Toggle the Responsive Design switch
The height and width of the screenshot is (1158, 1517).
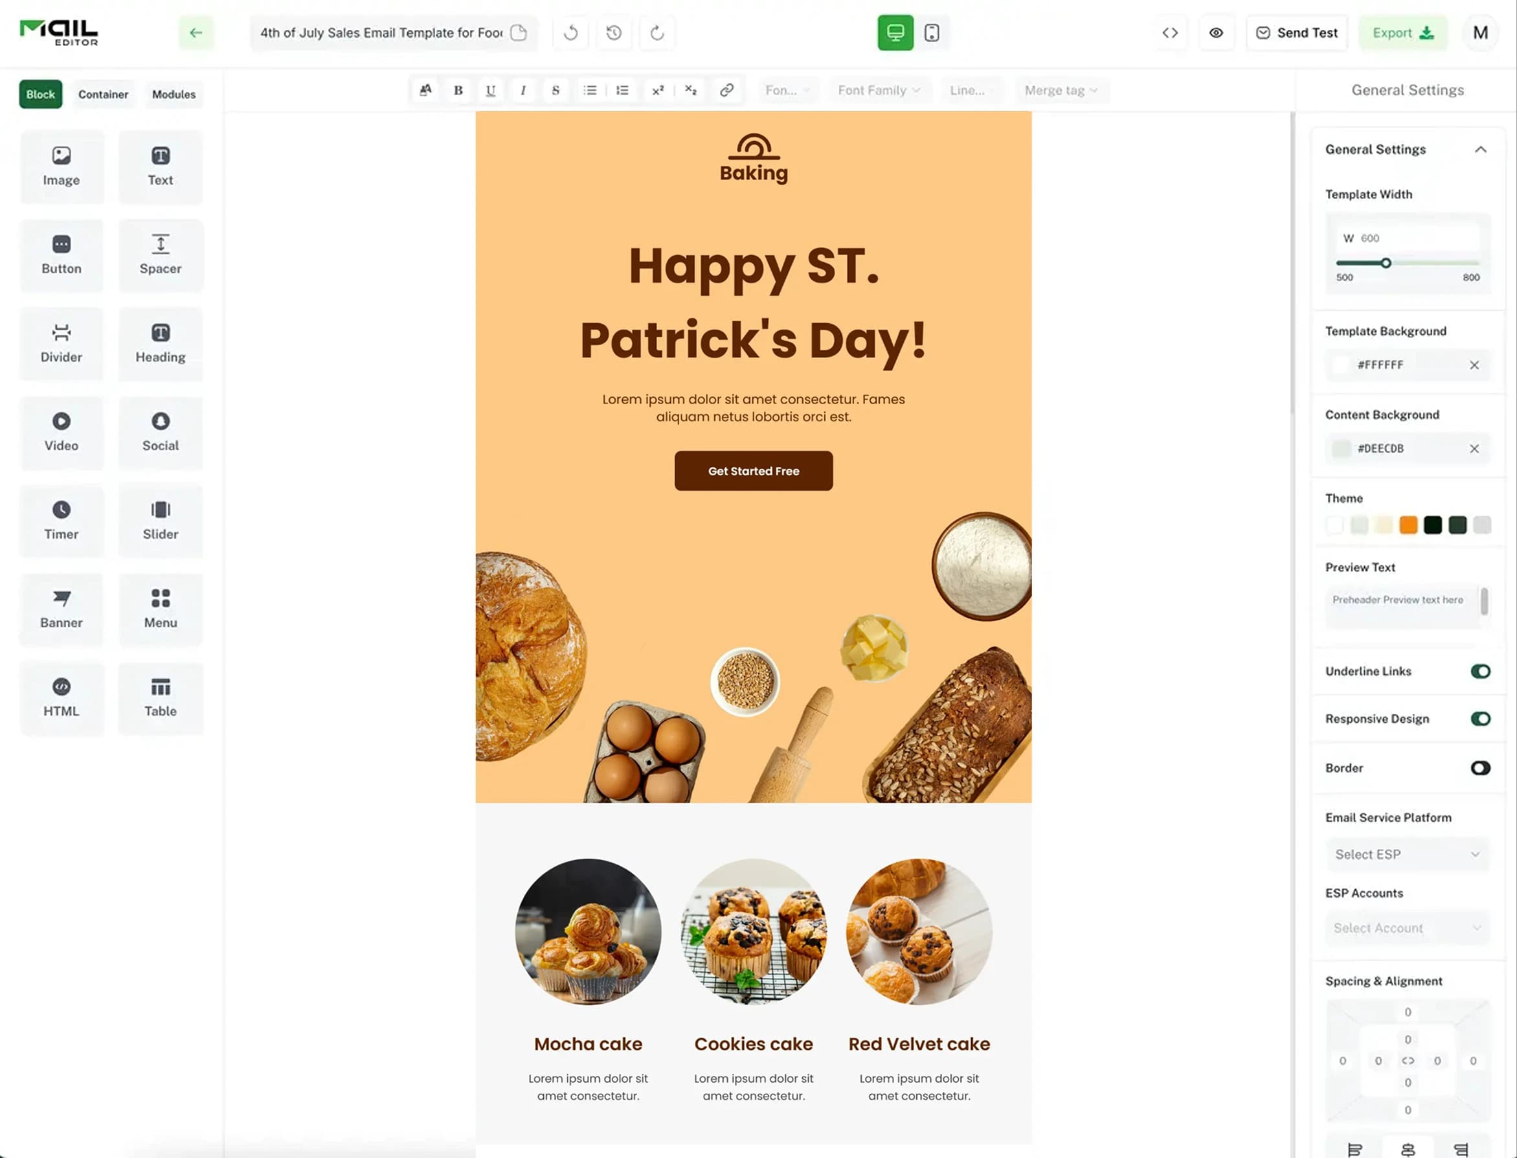click(1480, 719)
